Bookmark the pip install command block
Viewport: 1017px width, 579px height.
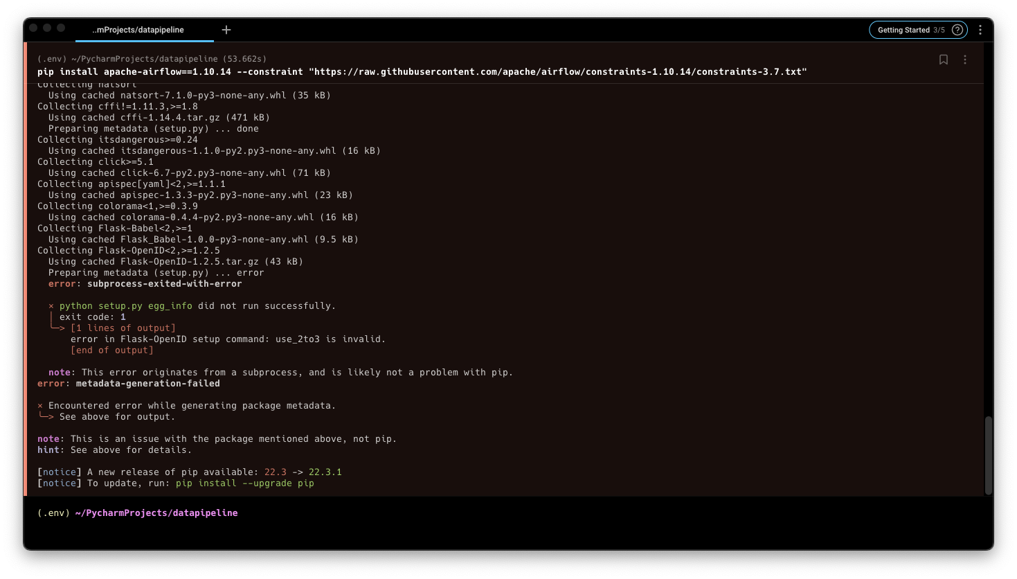click(x=944, y=60)
